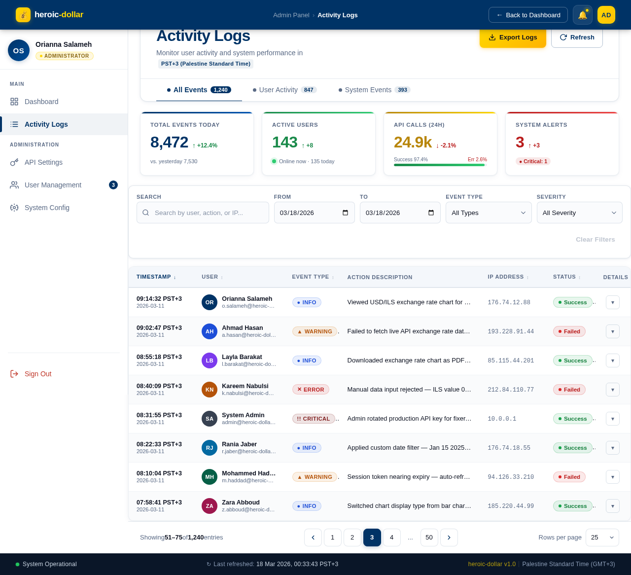Click Back to Dashboard

528,15
